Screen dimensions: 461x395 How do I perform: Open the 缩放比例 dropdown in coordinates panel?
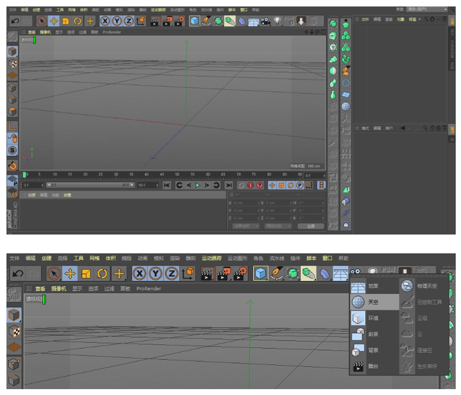pyautogui.click(x=278, y=226)
